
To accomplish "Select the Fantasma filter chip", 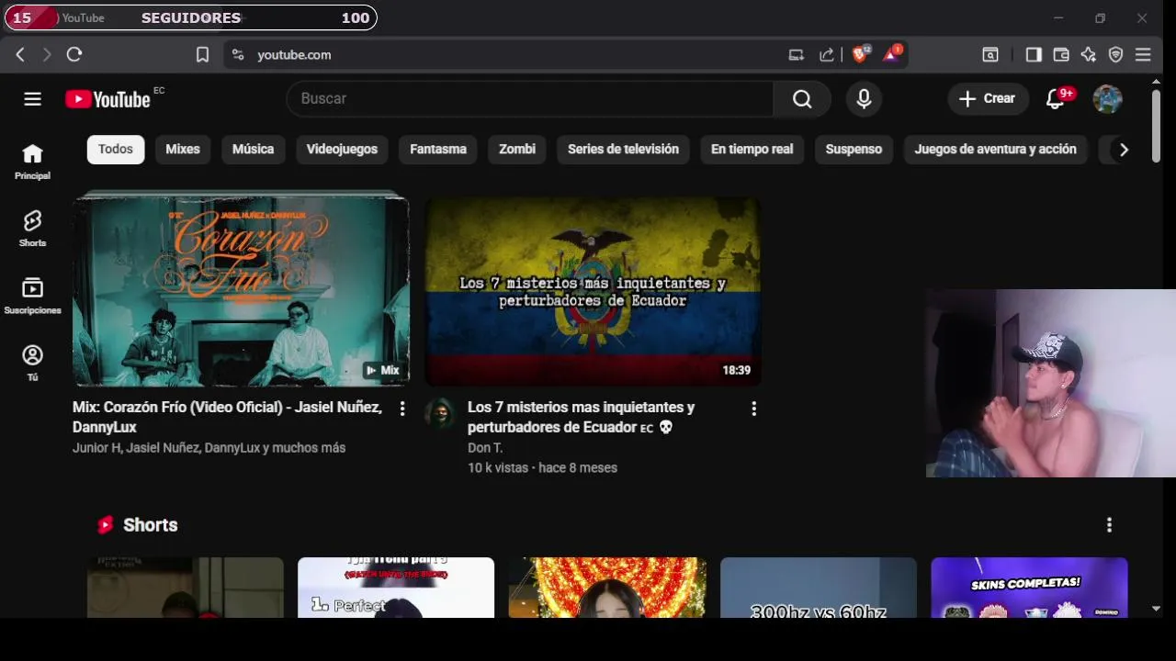I will [x=438, y=150].
